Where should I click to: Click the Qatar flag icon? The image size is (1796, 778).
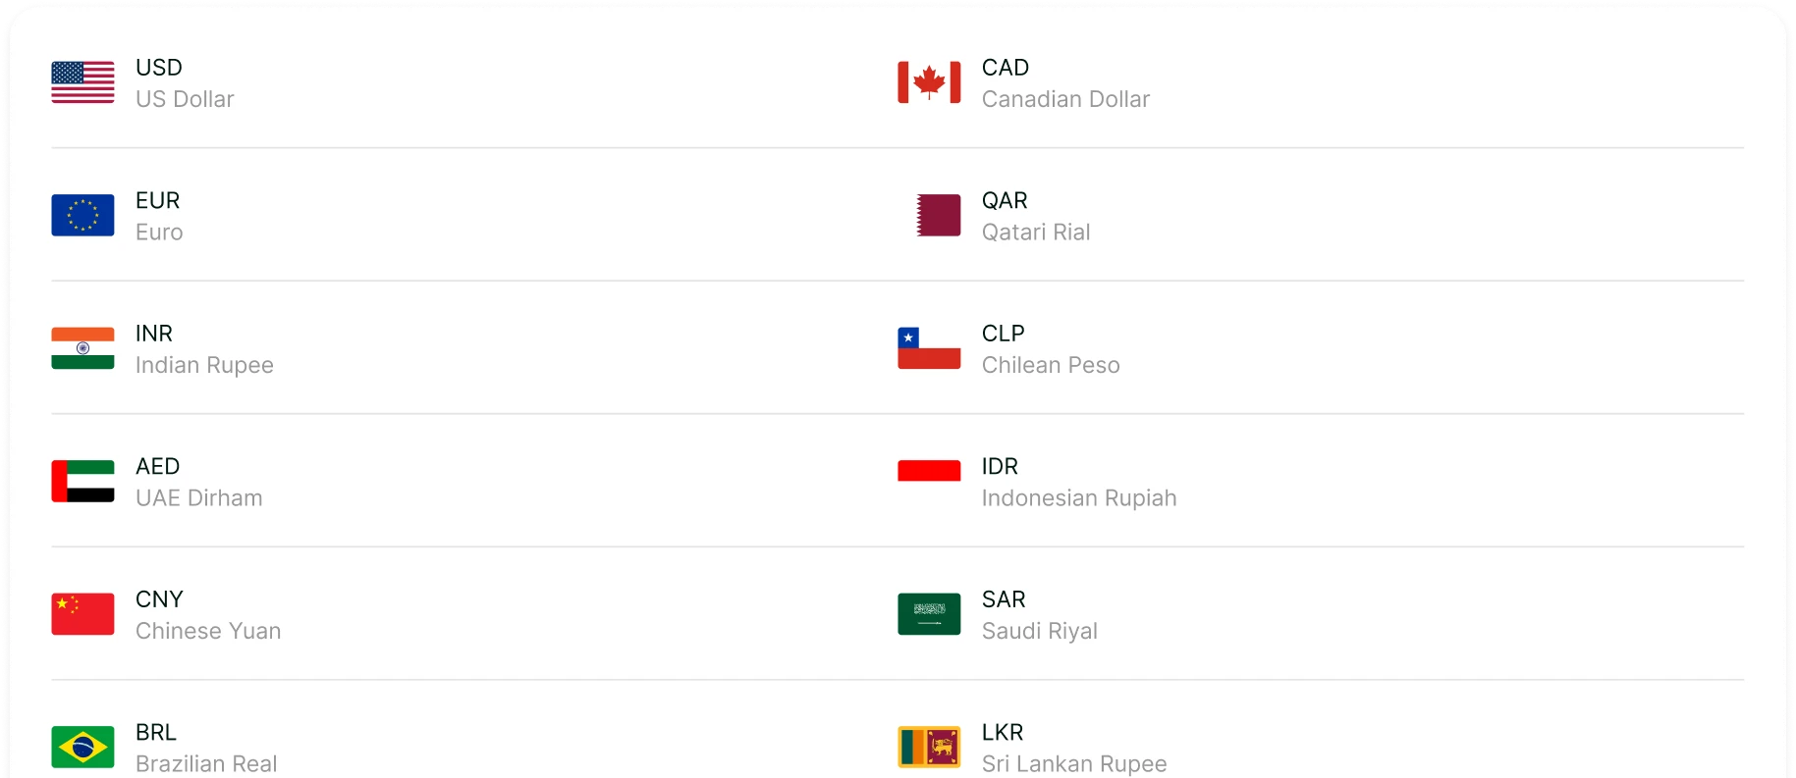938,215
